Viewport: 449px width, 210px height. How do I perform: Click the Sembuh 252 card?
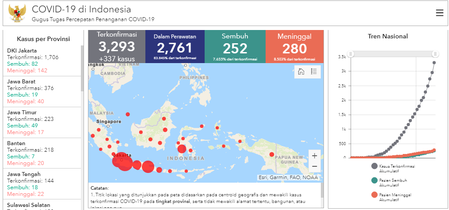(x=235, y=47)
